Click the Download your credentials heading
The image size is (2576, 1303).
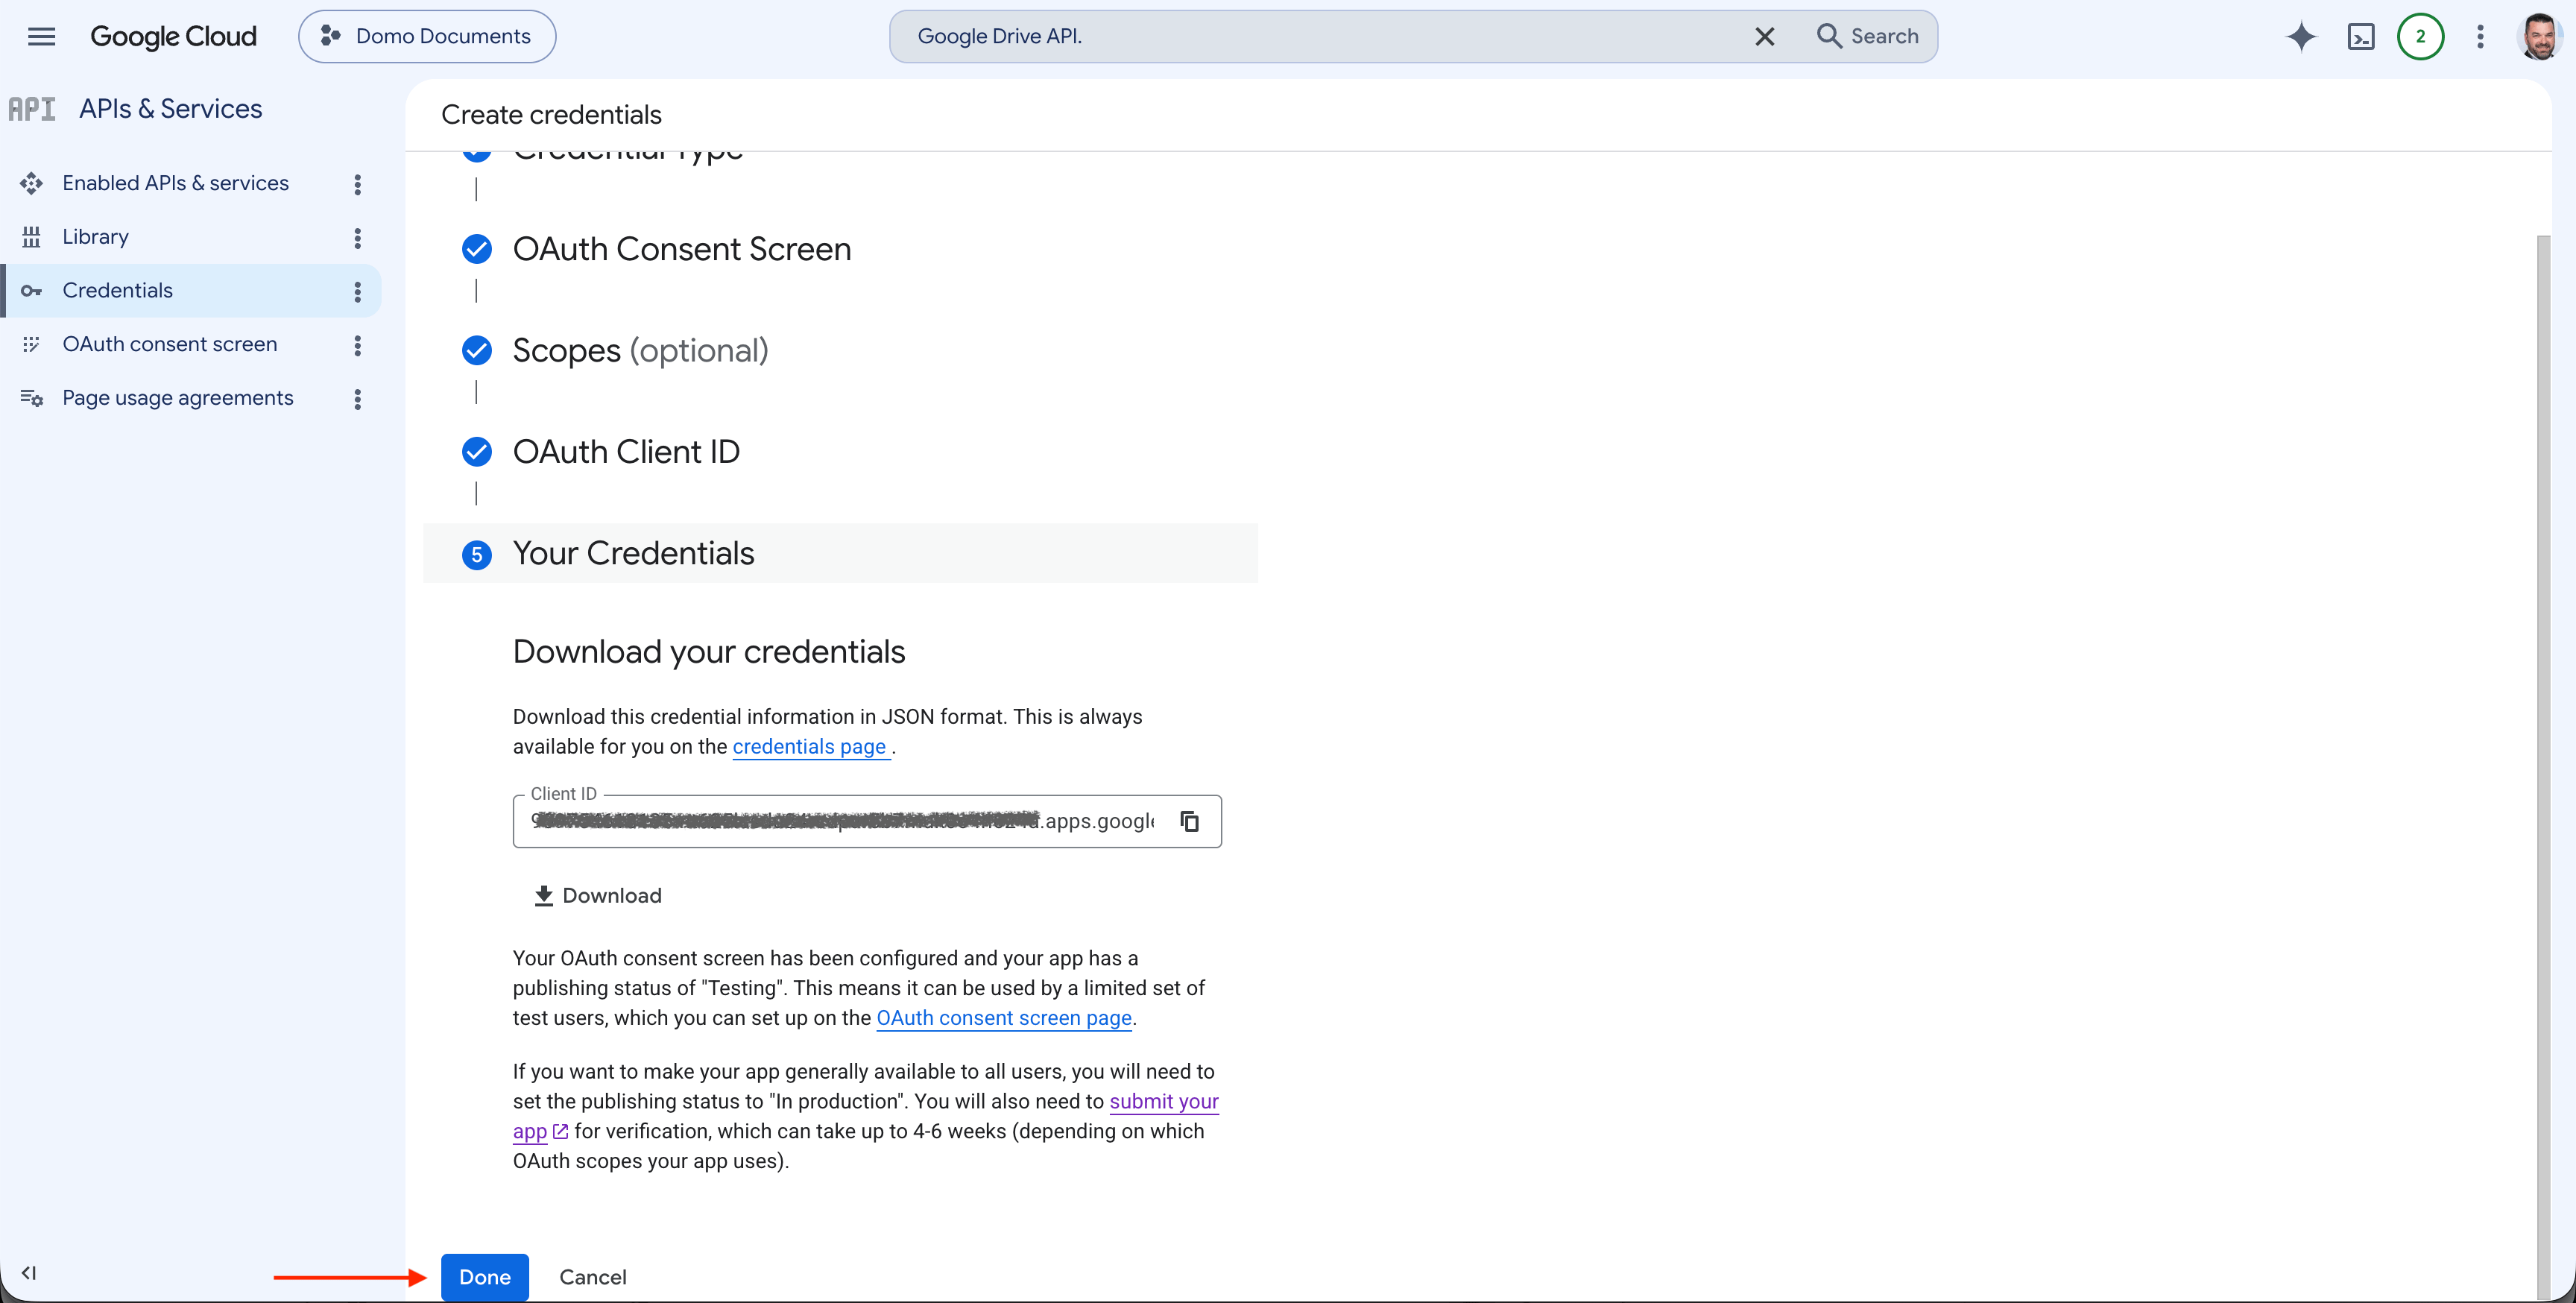[x=709, y=652]
